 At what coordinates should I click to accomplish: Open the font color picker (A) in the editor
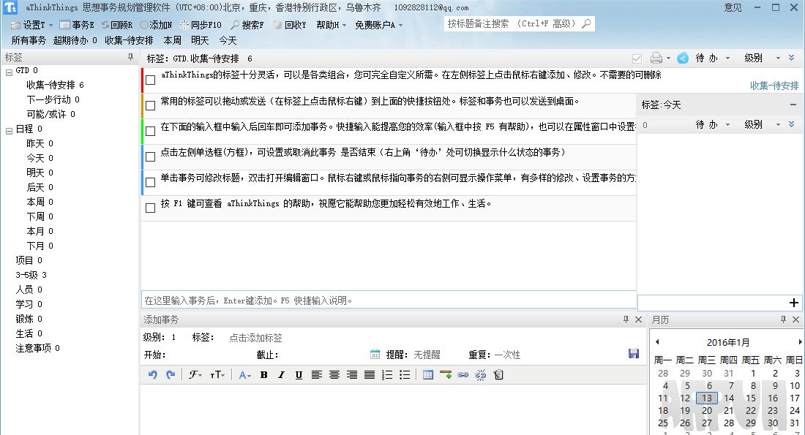point(245,375)
